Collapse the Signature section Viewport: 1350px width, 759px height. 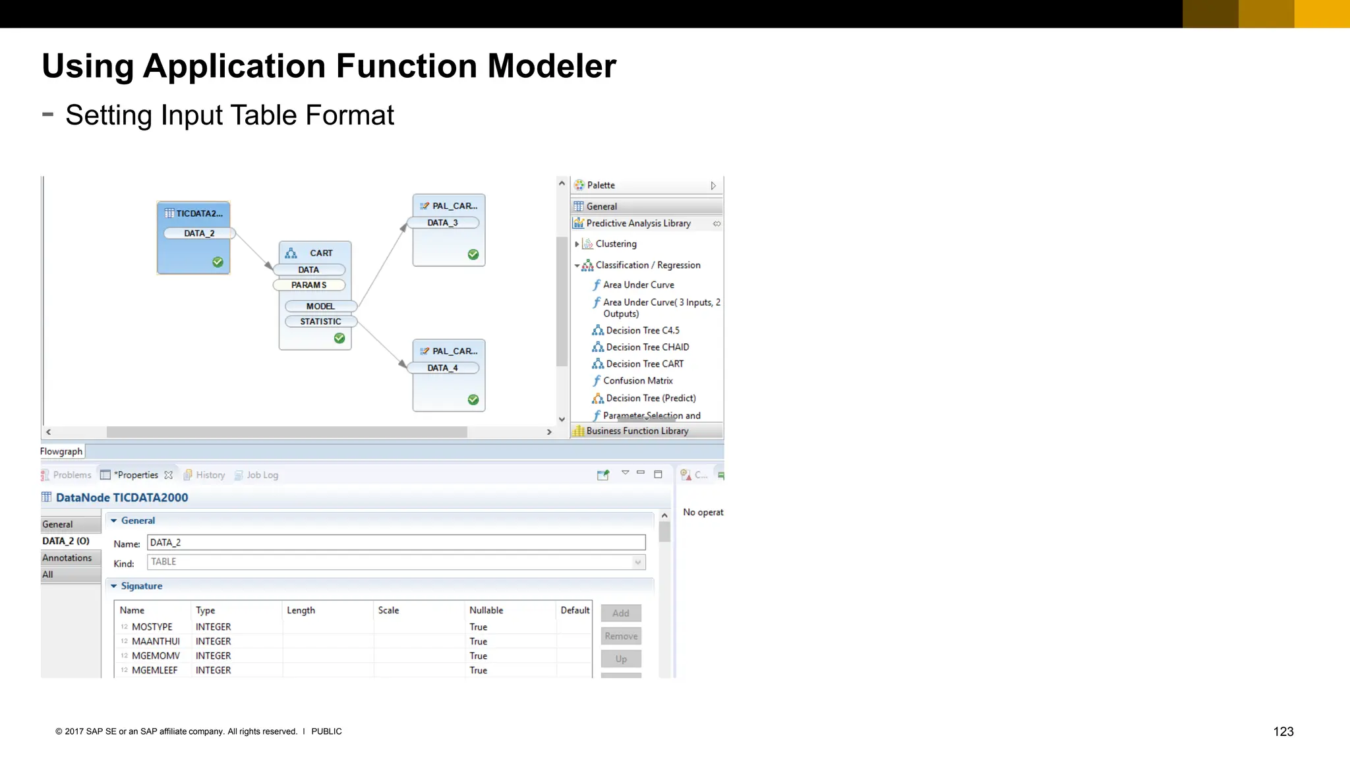coord(113,586)
